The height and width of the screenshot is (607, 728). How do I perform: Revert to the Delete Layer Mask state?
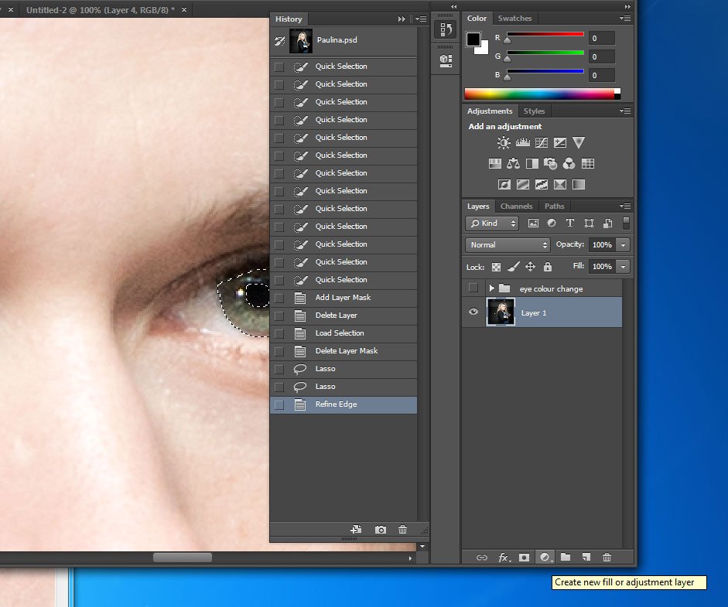(x=346, y=351)
